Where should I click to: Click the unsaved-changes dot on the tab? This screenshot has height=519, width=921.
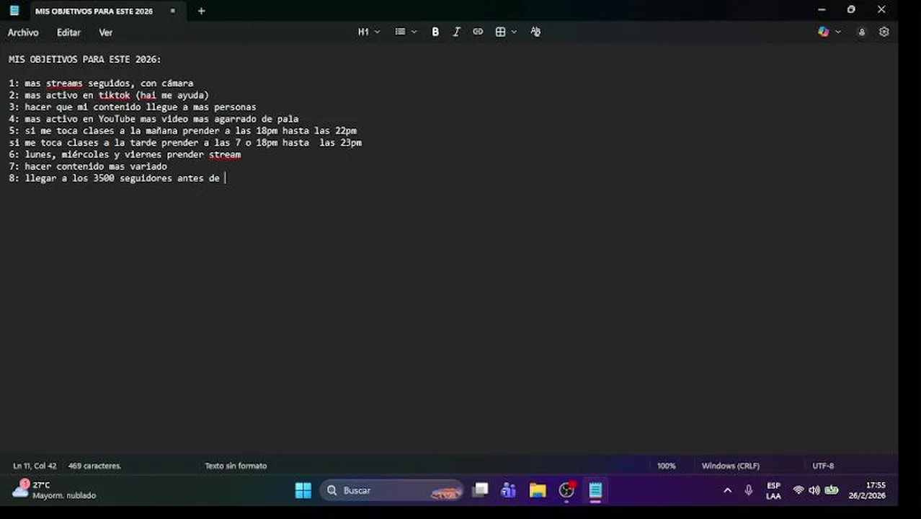tap(173, 11)
